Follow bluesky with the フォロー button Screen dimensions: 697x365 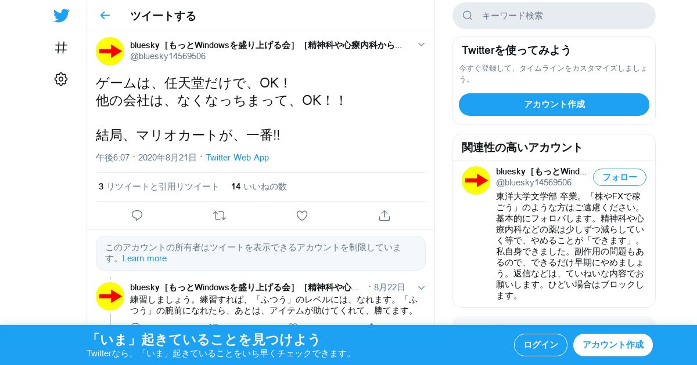pyautogui.click(x=620, y=177)
